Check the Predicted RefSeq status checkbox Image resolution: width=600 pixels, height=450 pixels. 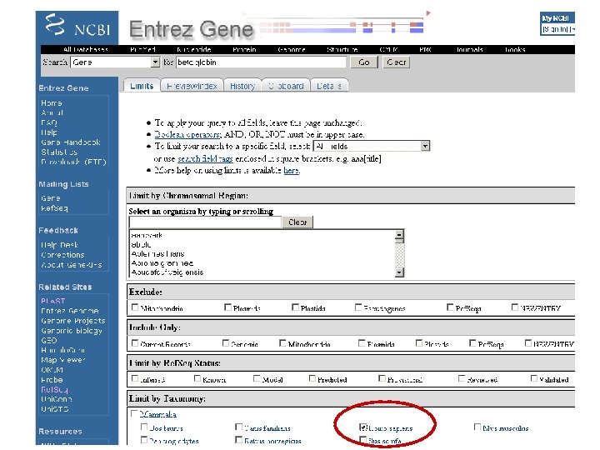[312, 378]
